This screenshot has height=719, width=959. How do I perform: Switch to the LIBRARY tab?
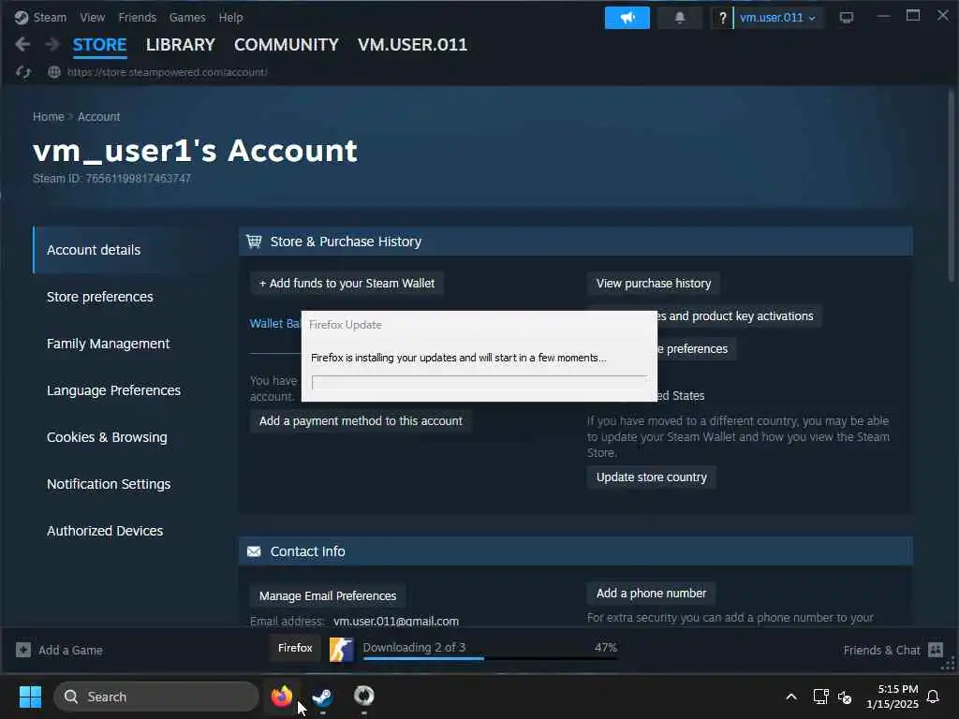181,45
